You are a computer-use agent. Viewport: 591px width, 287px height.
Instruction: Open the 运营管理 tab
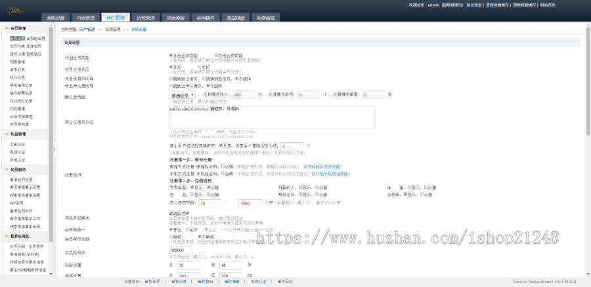146,18
